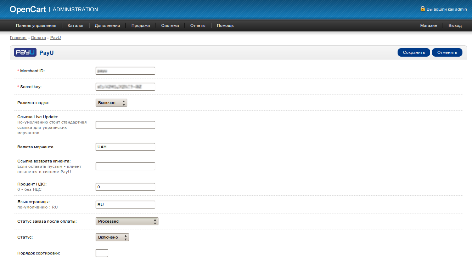Follow the PayU breadcrumb link

(56, 38)
